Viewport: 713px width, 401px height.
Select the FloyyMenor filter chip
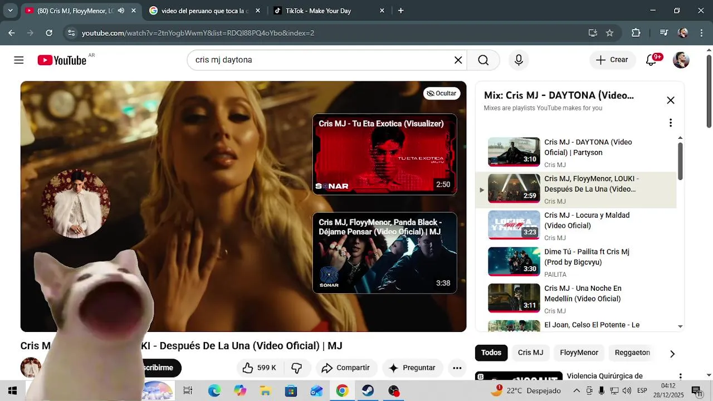click(x=579, y=353)
